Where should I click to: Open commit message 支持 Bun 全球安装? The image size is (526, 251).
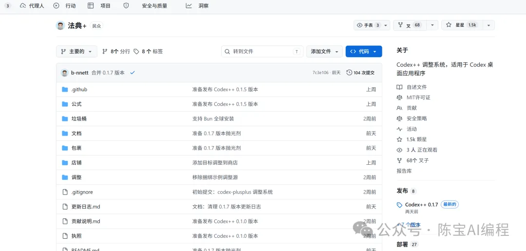(213, 119)
